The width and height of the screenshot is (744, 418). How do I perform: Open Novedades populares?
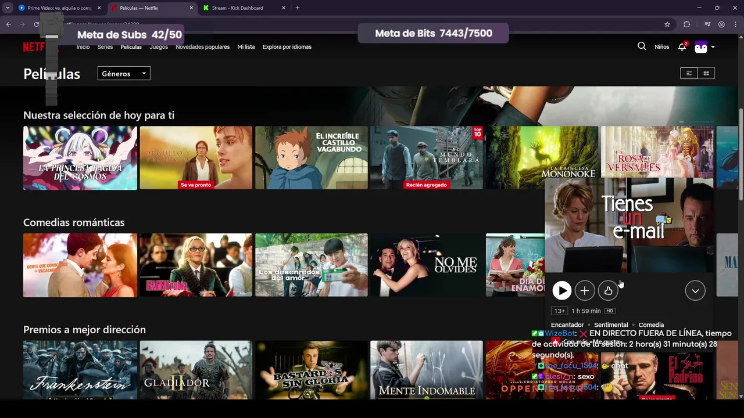(x=202, y=47)
